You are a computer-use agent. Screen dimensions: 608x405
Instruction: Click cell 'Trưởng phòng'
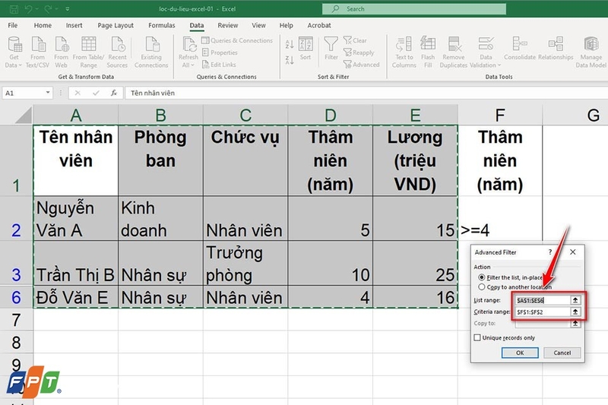pyautogui.click(x=245, y=264)
